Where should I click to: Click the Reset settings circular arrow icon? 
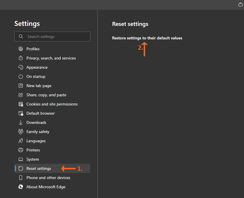pyautogui.click(x=21, y=168)
